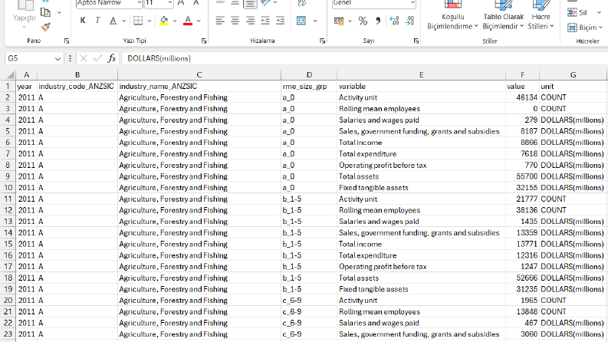Image resolution: width=608 pixels, height=342 pixels.
Task: Click the Yapıştır paste button
Action: tap(25, 14)
